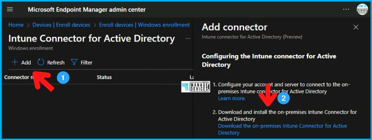Open the Filter option
Viewport: 372px width, 140px height.
(82, 62)
